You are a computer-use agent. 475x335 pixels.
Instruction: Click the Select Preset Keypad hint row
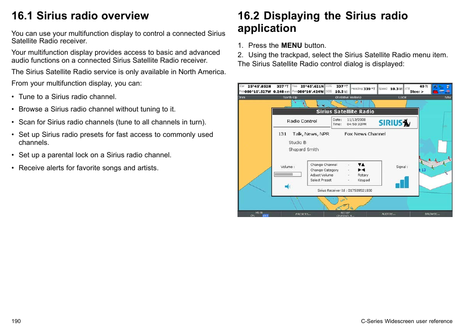click(340, 180)
